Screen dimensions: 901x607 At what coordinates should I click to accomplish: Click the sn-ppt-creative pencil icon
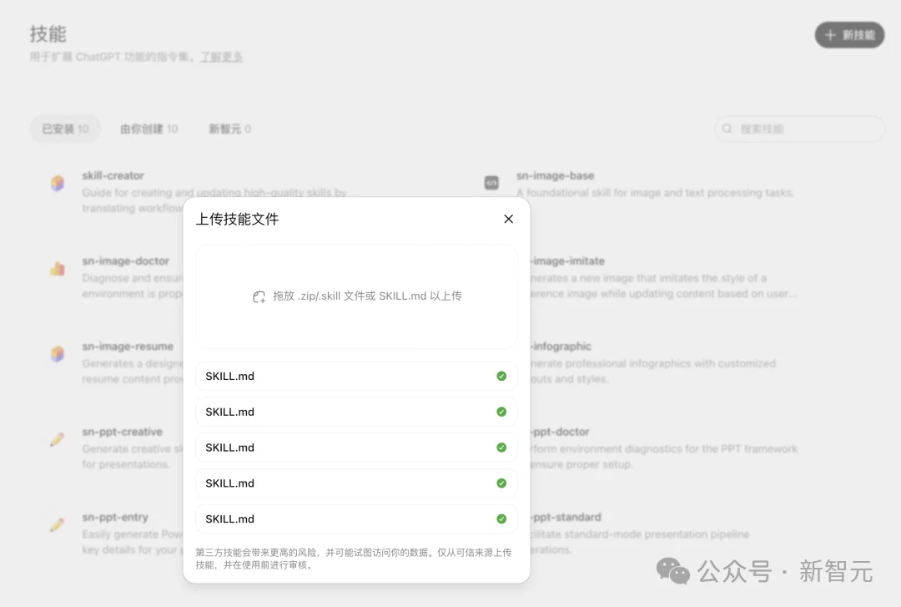[x=57, y=439]
